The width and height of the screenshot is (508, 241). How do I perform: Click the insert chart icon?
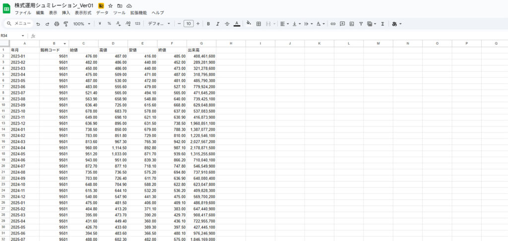352,24
